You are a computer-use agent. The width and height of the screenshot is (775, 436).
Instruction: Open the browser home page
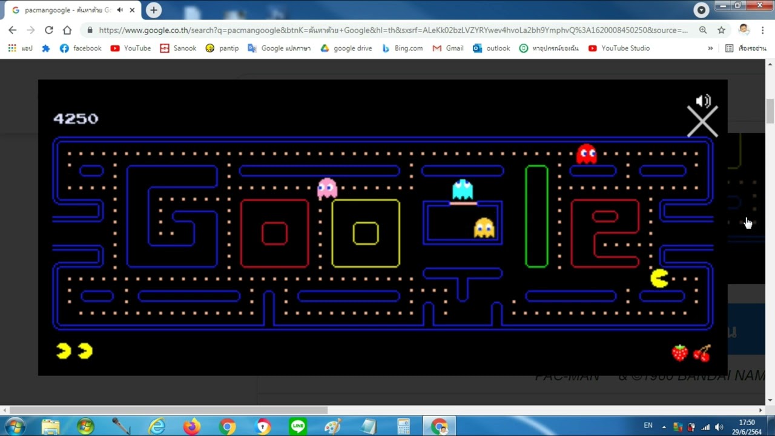point(67,30)
